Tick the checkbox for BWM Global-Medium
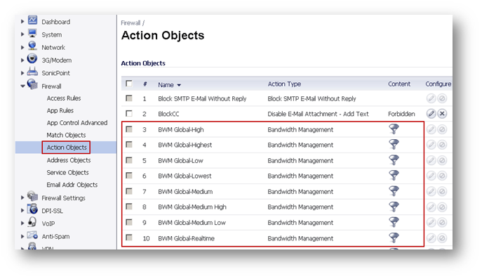Image resolution: width=482 pixels, height=279 pixels. tap(129, 191)
